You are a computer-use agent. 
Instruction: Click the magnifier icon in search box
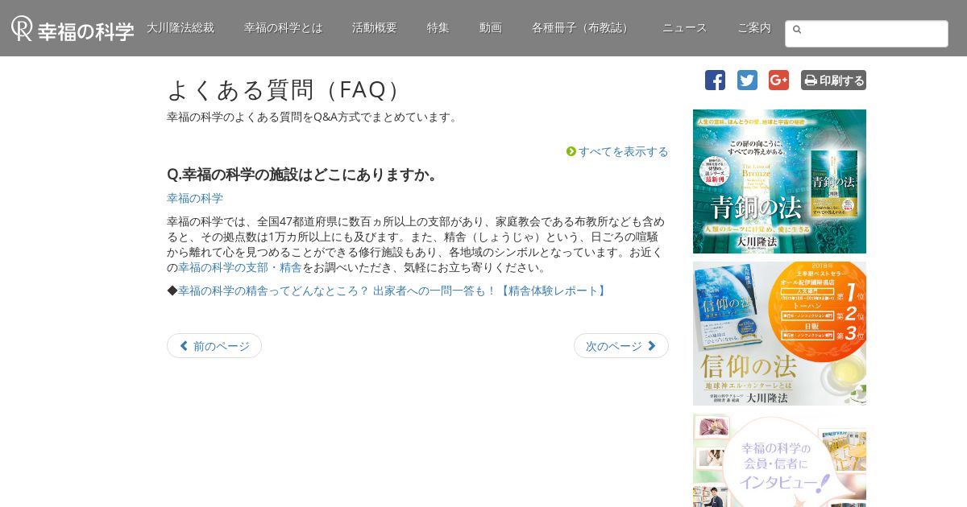[797, 30]
